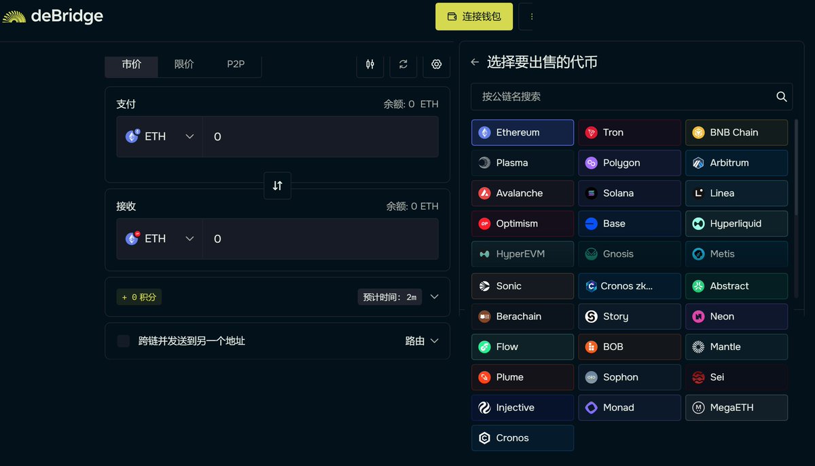
Task: Open the 接收 ETH token dropdown
Action: tap(160, 239)
